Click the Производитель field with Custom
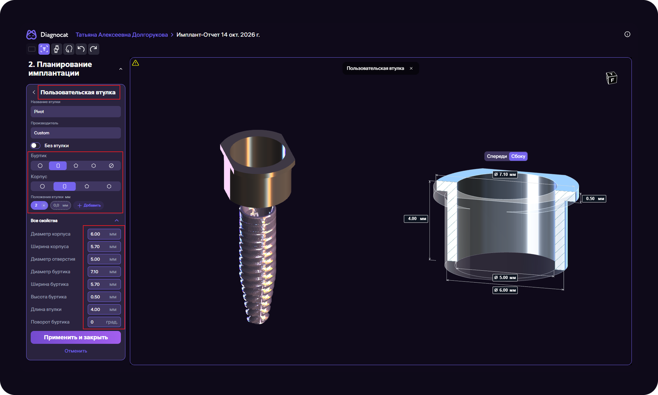The width and height of the screenshot is (658, 395). coord(76,133)
